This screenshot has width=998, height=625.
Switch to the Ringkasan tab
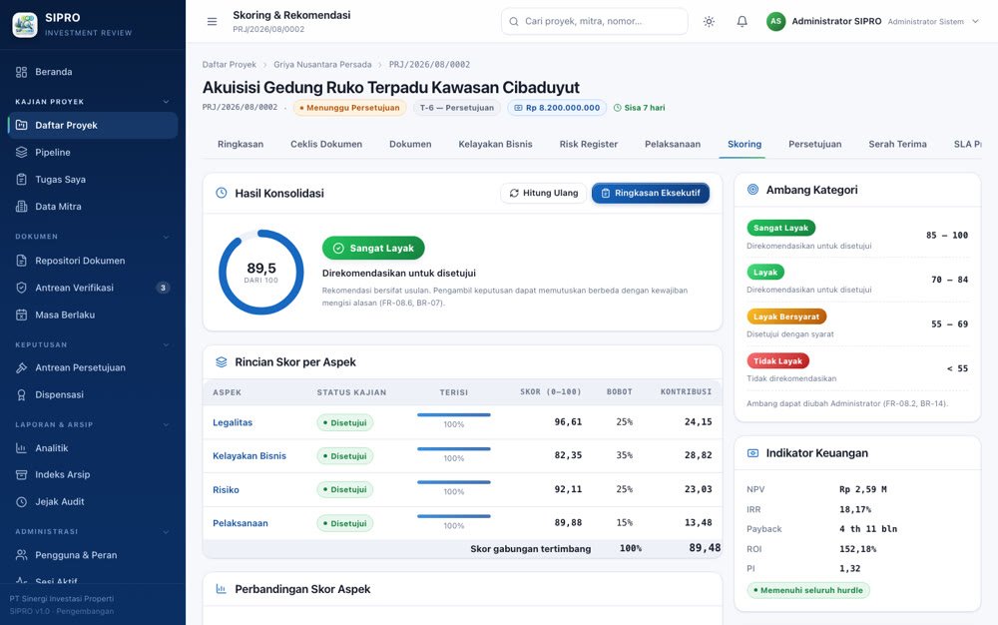pyautogui.click(x=241, y=144)
